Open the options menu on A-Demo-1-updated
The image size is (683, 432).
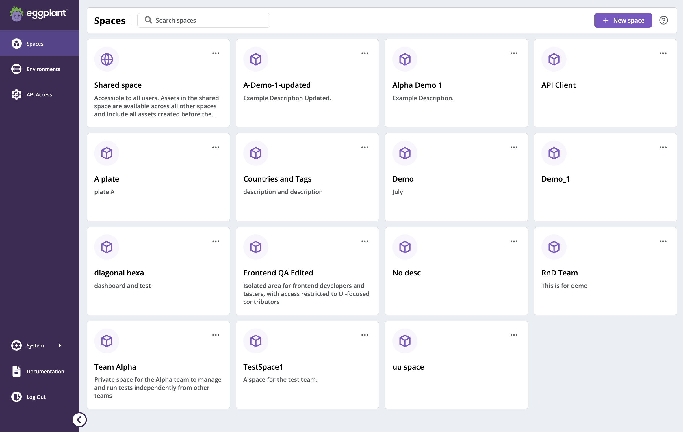point(365,53)
